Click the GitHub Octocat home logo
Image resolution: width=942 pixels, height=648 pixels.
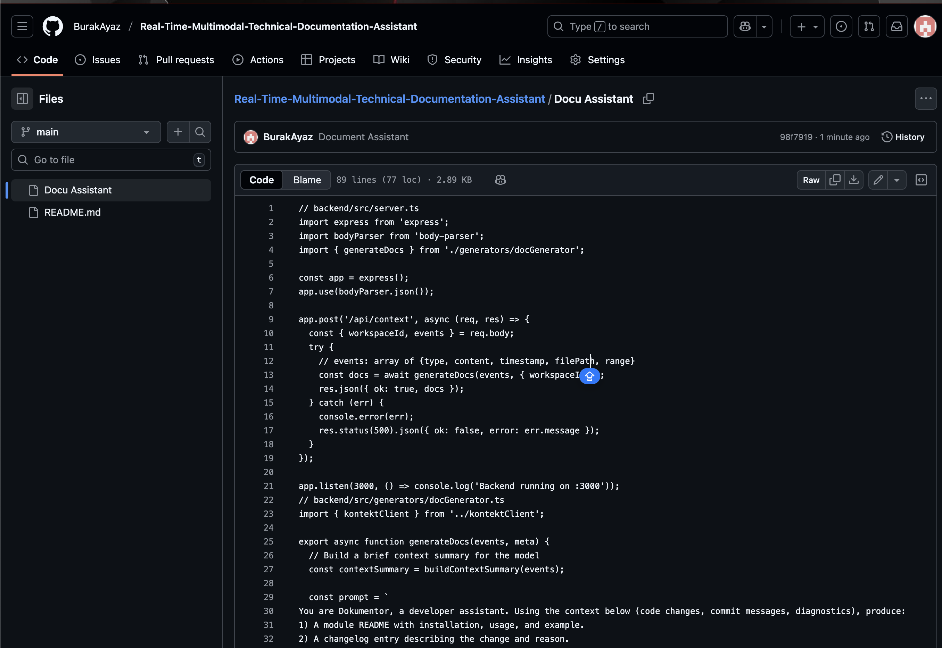click(x=53, y=26)
